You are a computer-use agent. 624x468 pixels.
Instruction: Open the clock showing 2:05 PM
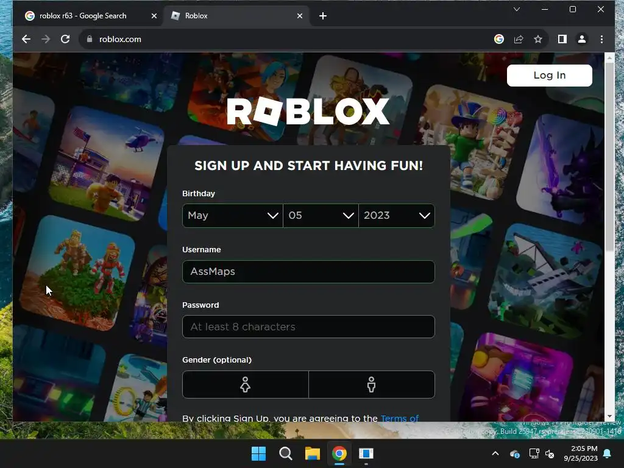(x=581, y=453)
